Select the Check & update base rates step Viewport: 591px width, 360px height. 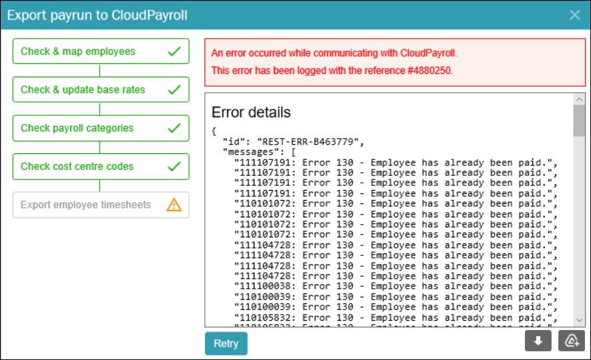(101, 89)
